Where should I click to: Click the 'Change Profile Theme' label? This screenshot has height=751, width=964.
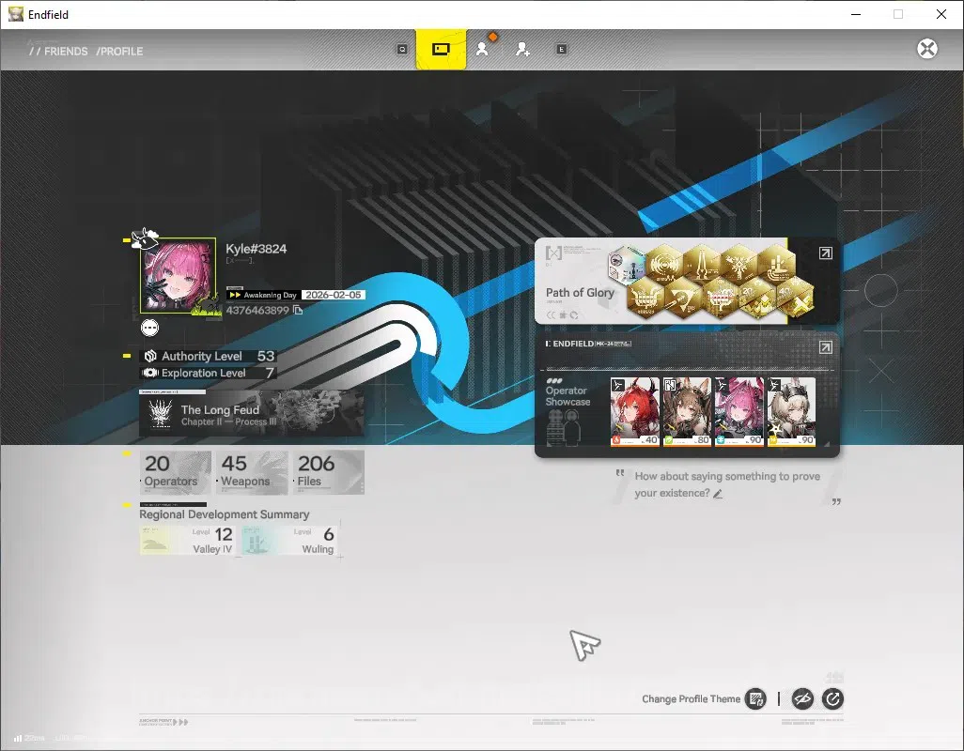click(x=691, y=698)
